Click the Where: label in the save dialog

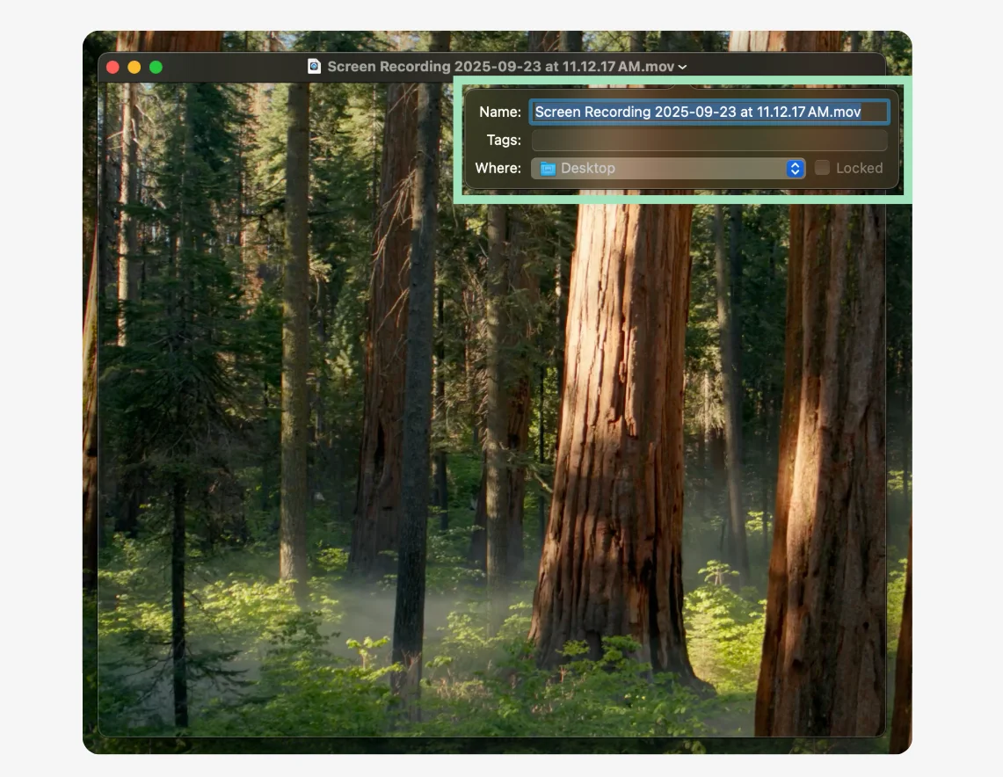pyautogui.click(x=497, y=168)
